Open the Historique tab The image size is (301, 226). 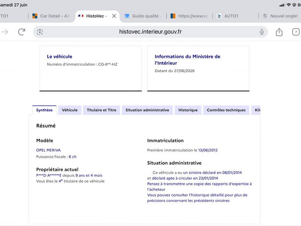tap(188, 110)
